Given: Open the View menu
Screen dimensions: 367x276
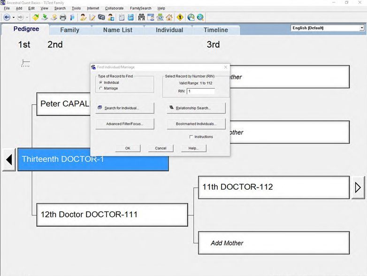Looking at the screenshot, I should point(44,8).
